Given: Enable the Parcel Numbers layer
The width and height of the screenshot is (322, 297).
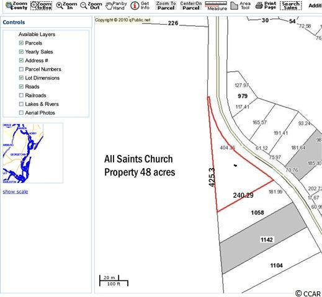Looking at the screenshot, I should [x=21, y=69].
